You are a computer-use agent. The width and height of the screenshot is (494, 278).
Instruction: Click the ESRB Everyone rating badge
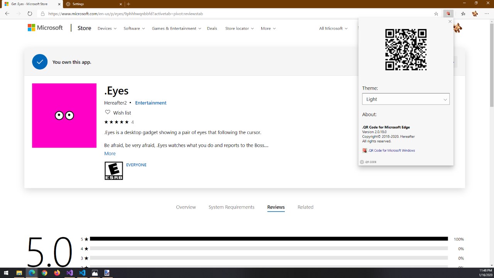(x=114, y=171)
